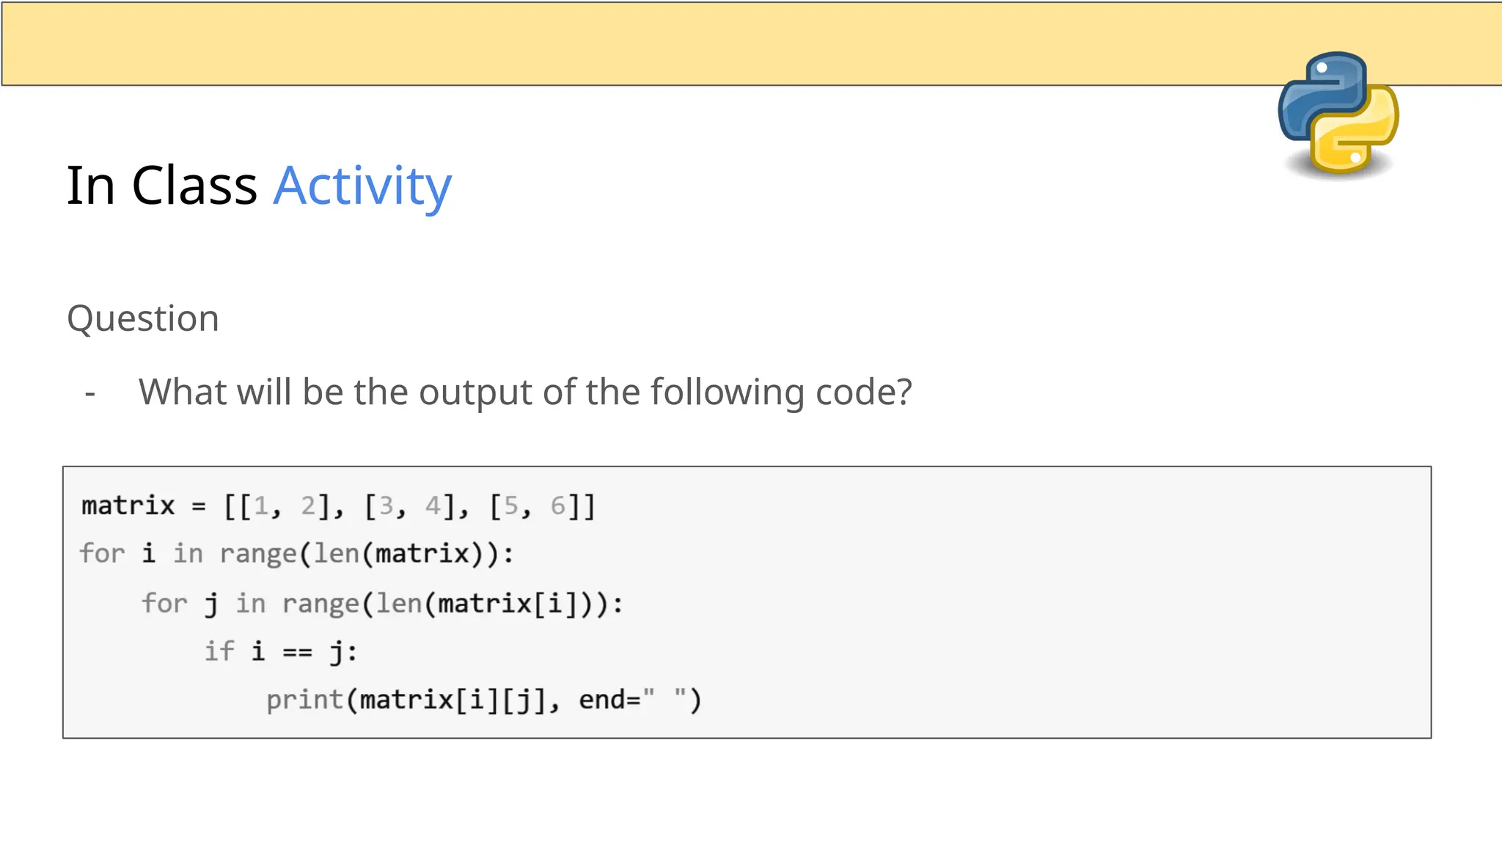Click the number 6 in the matrix list

click(558, 506)
